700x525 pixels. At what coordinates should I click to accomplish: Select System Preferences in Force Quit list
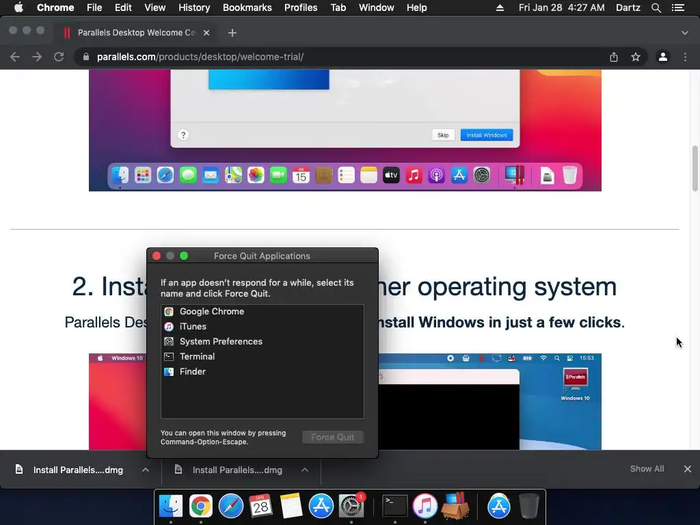(x=262, y=342)
